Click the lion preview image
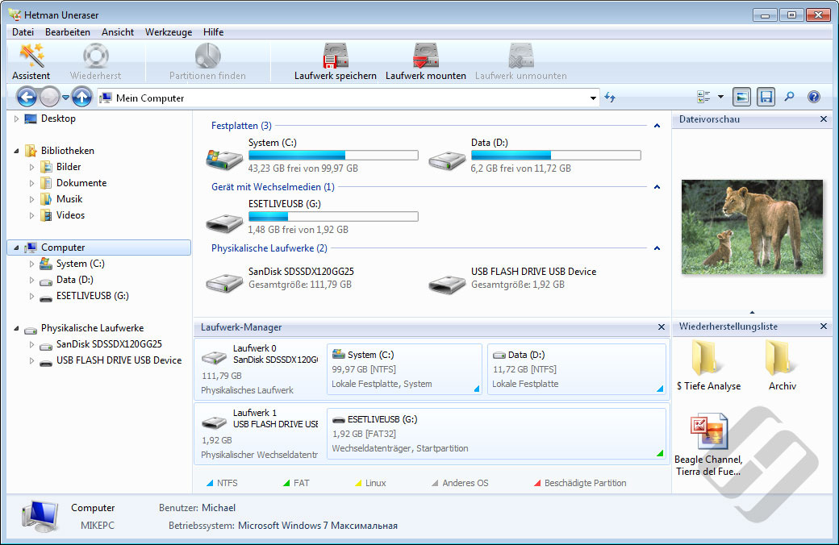Viewport: 839px width, 545px height. coord(751,227)
